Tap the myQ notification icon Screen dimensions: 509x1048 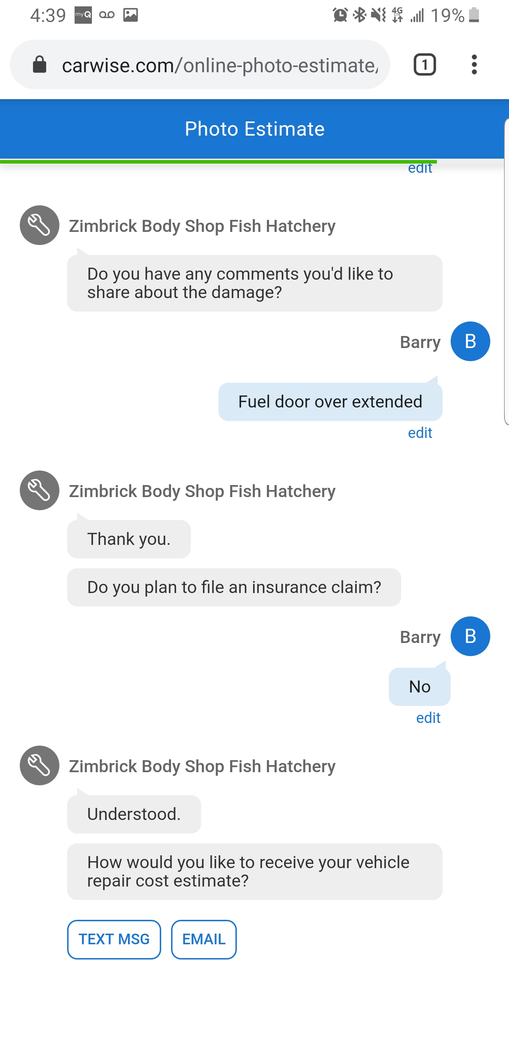[x=83, y=16]
